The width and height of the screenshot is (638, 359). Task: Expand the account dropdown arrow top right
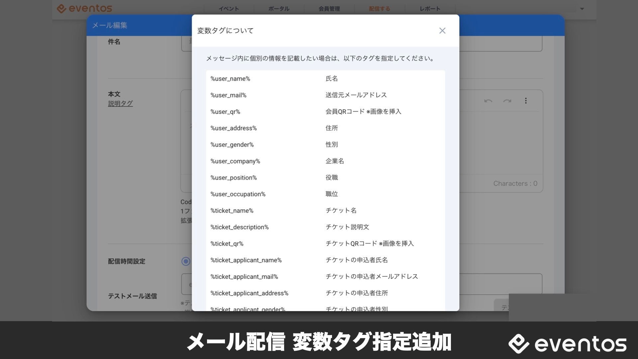coord(582,9)
